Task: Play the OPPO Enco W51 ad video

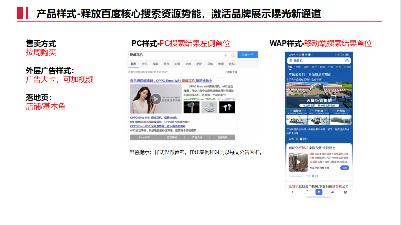Action: 155,99
